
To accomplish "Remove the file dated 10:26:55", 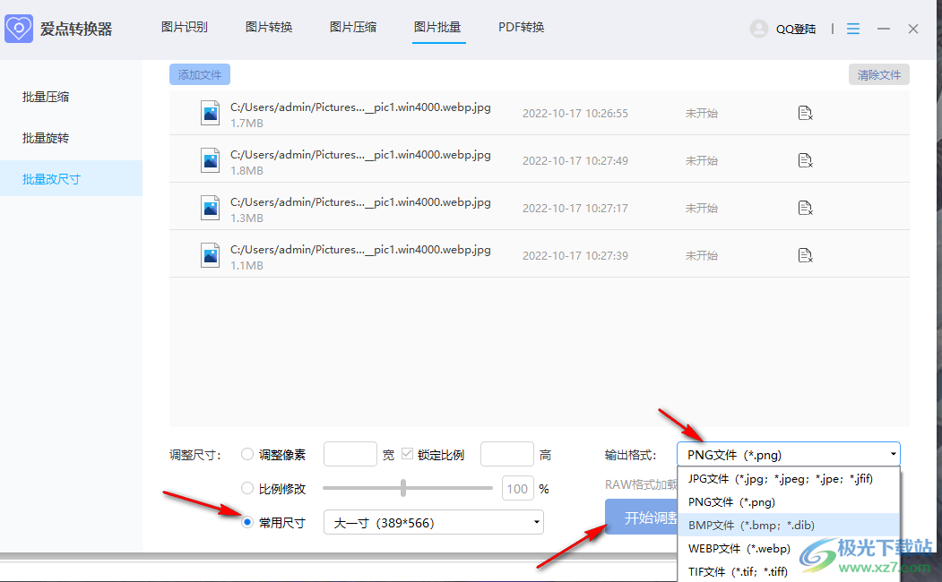I will point(805,113).
